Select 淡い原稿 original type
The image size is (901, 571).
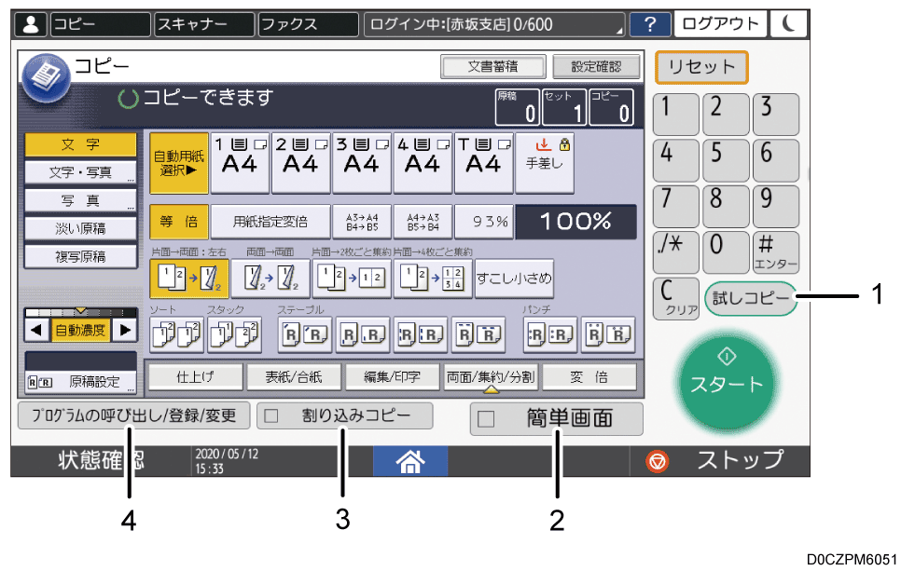coord(80,228)
